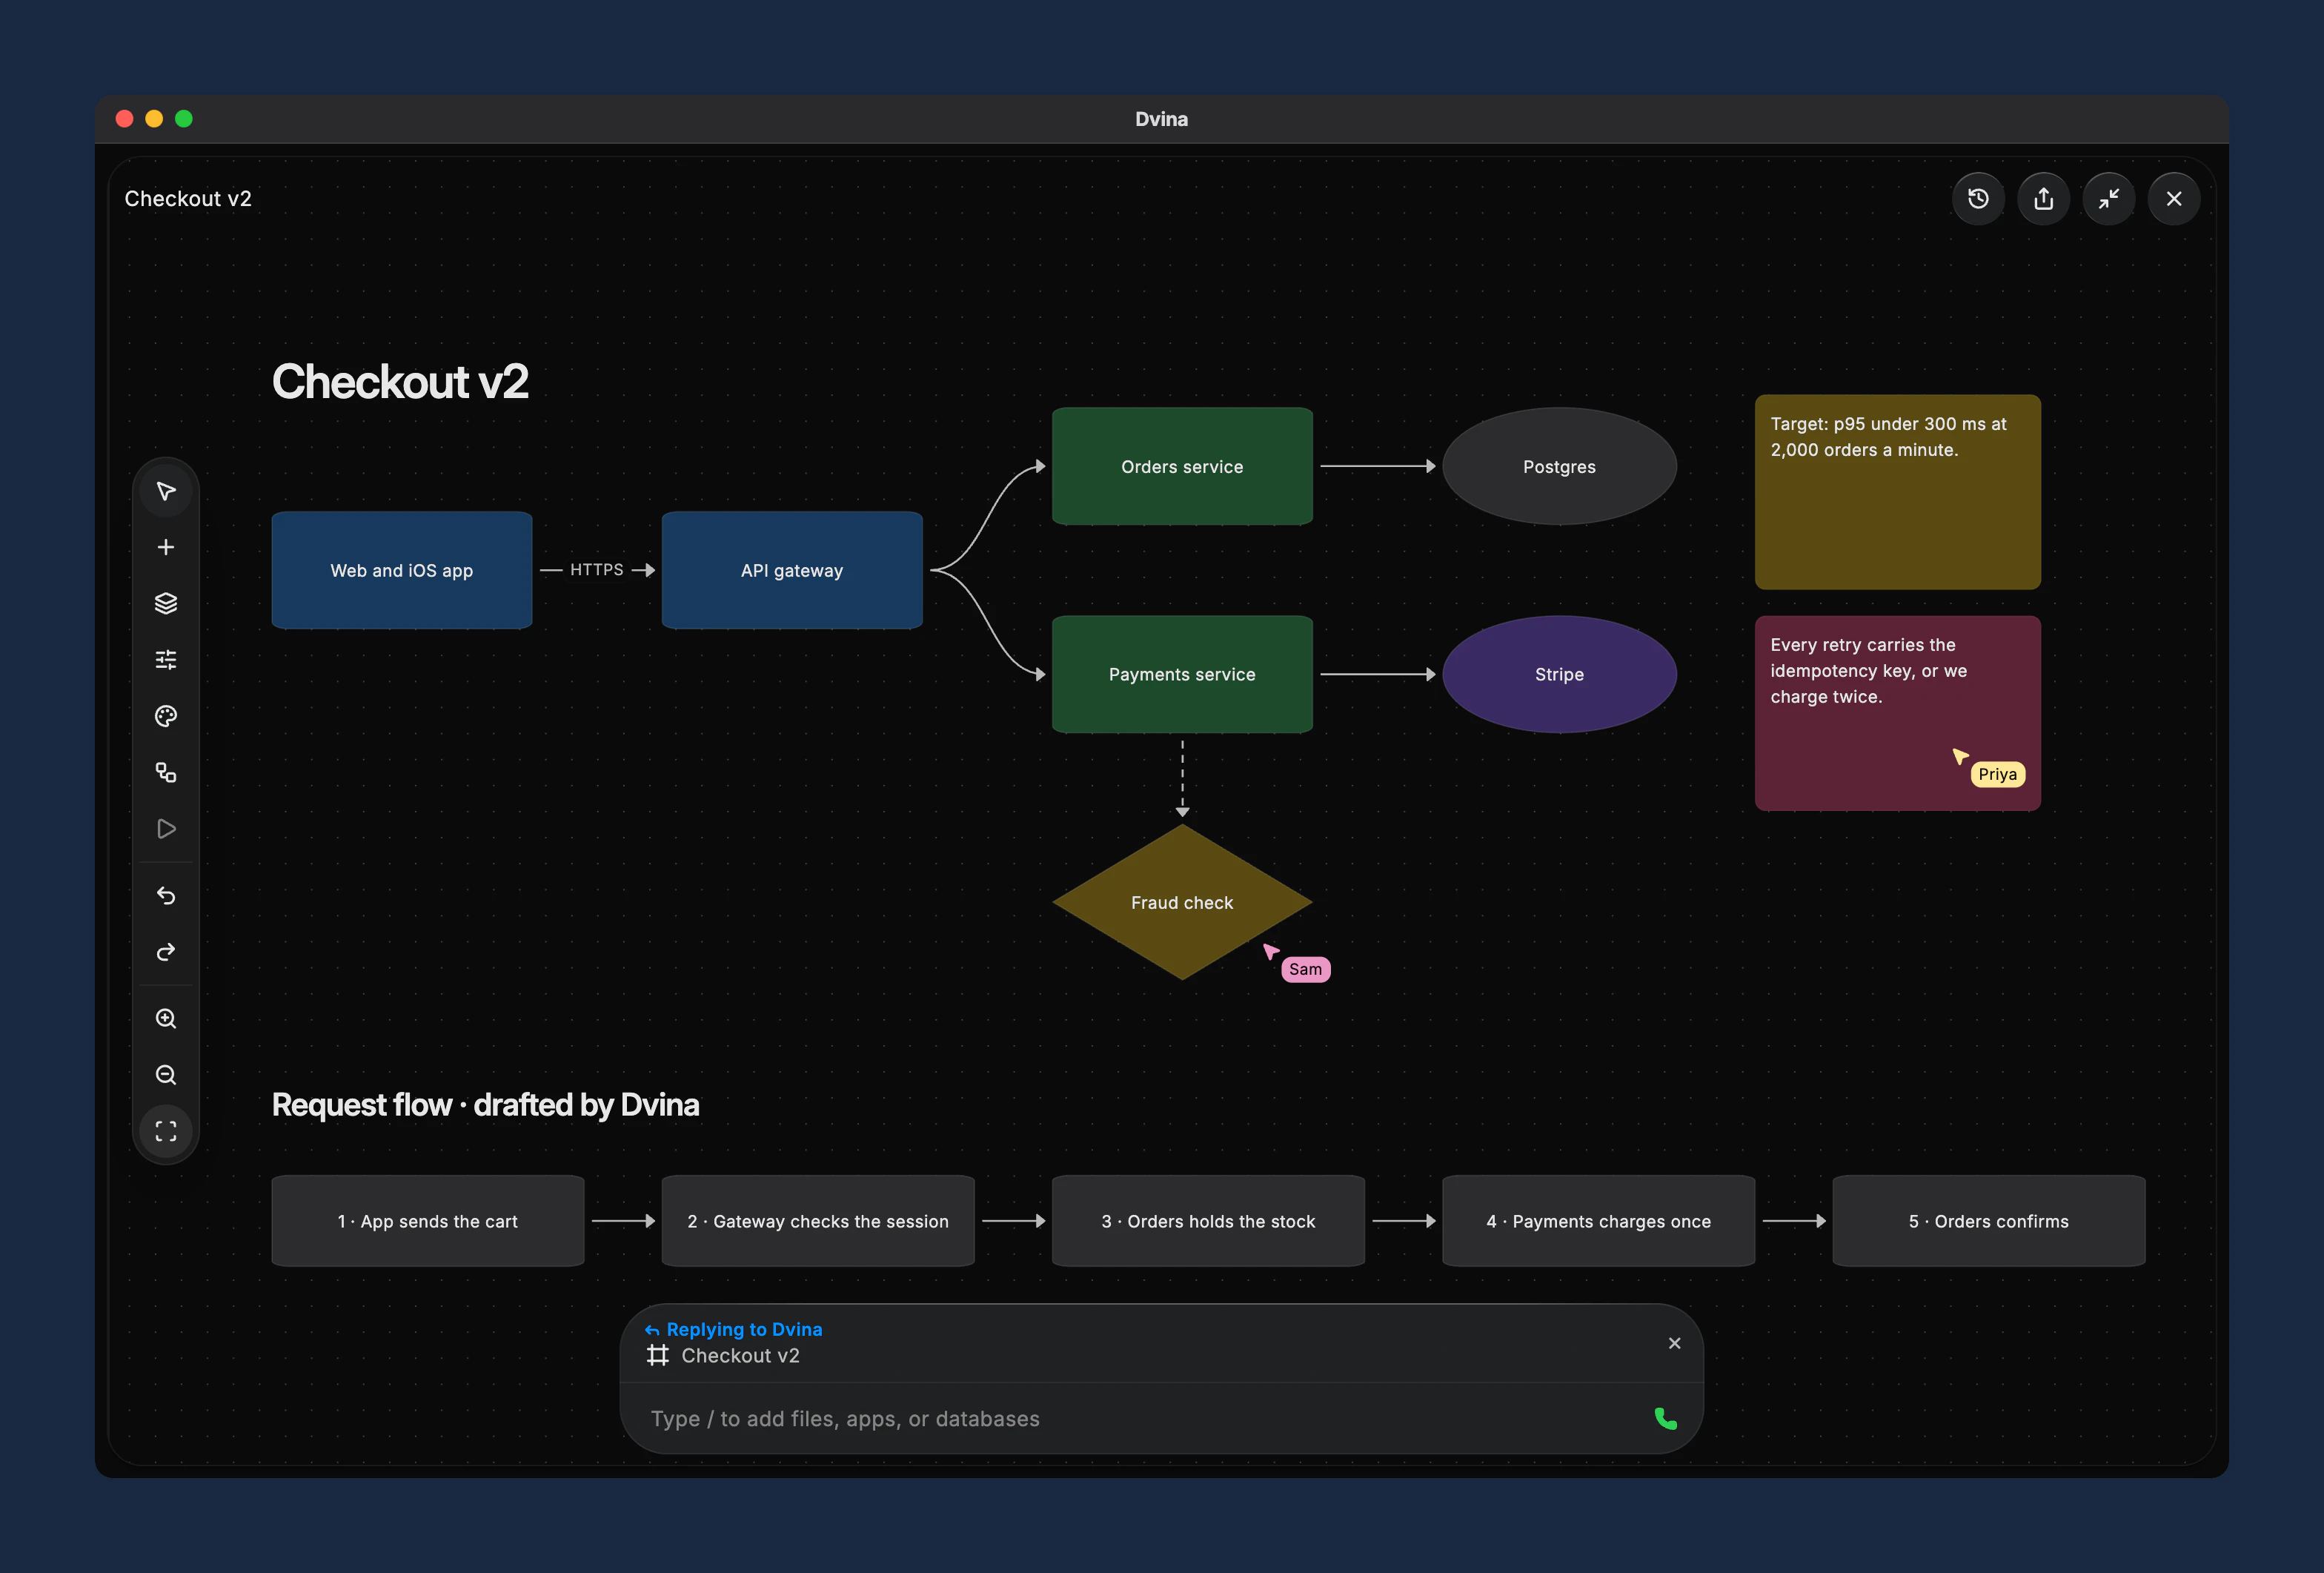Select the yellow p95 target sticky note
Screen dimensions: 2324x1573
coord(1897,492)
